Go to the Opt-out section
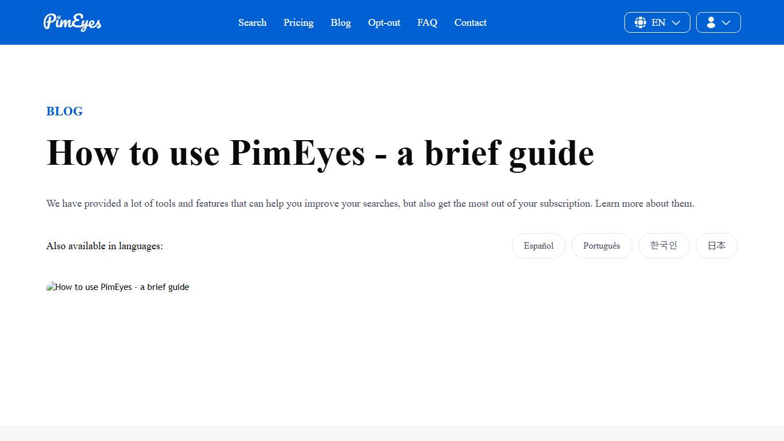This screenshot has width=784, height=441. tap(384, 22)
